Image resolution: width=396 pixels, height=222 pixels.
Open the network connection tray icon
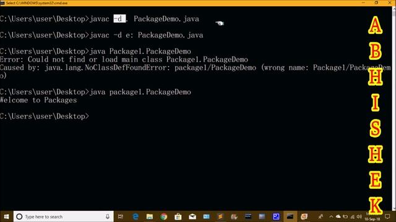point(352,216)
